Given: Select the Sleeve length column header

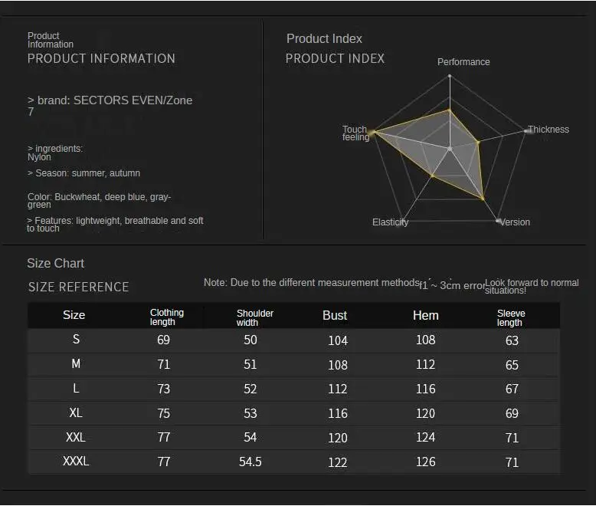Looking at the screenshot, I should tap(511, 317).
